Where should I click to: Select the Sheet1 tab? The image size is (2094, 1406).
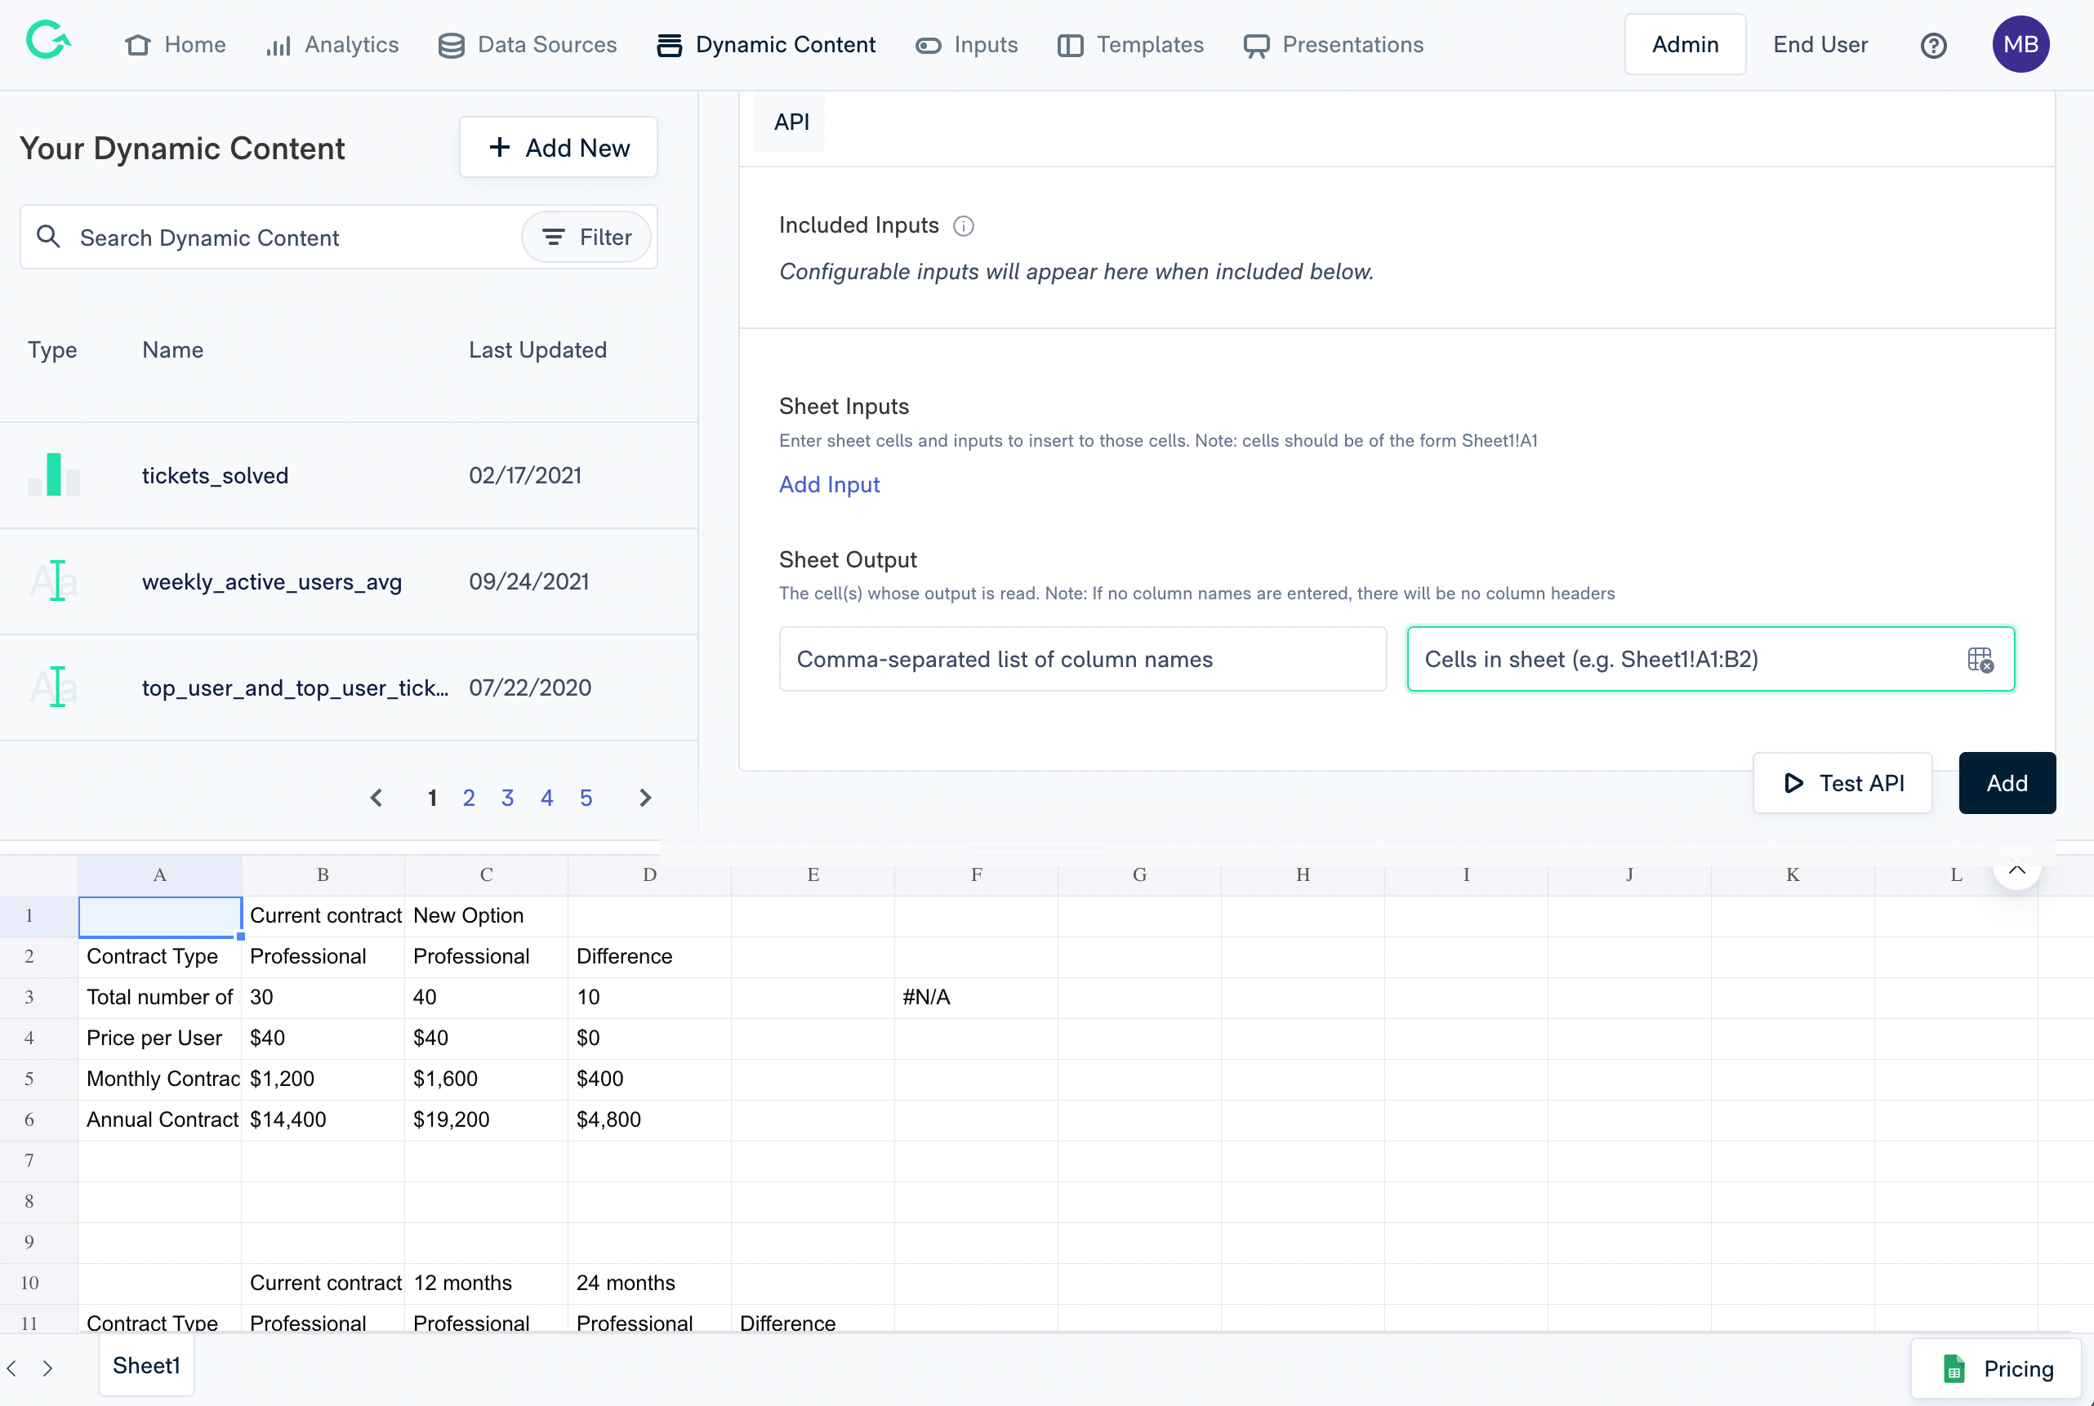tap(146, 1364)
